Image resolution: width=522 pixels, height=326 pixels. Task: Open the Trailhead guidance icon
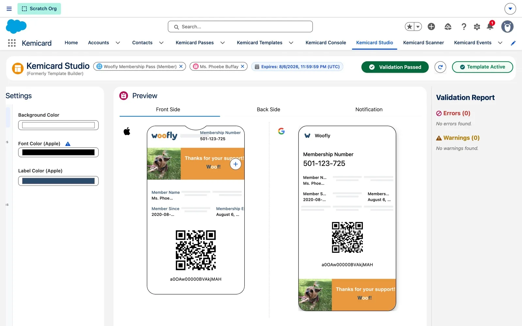coord(448,27)
